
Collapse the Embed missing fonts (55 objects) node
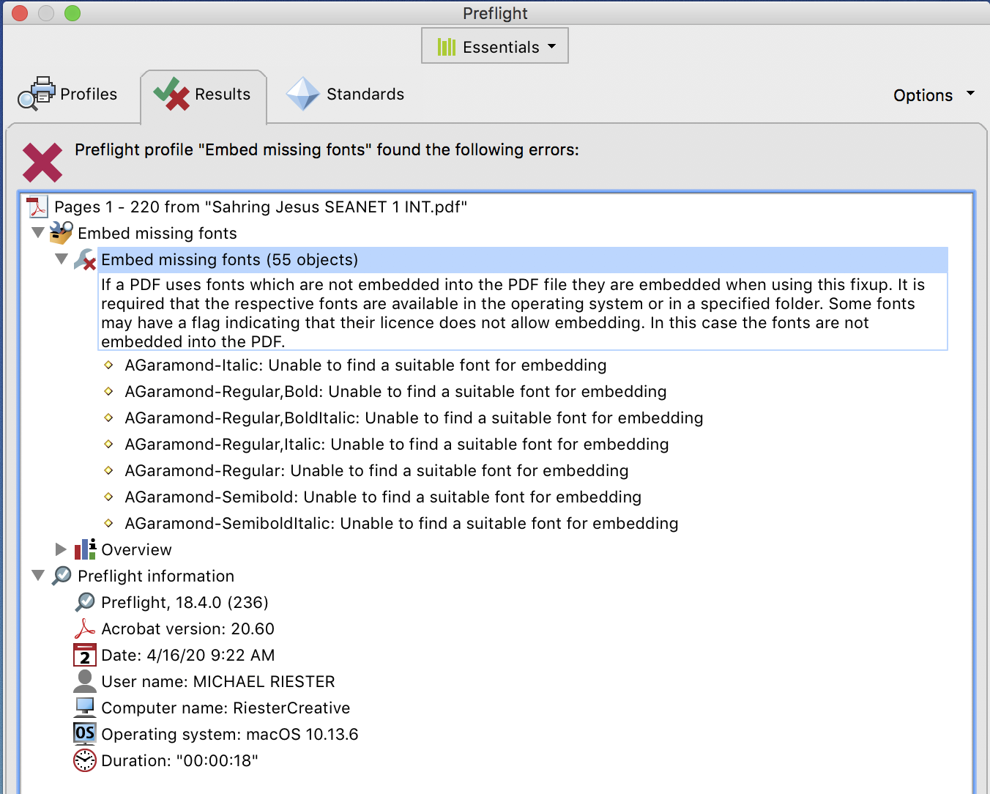point(62,259)
